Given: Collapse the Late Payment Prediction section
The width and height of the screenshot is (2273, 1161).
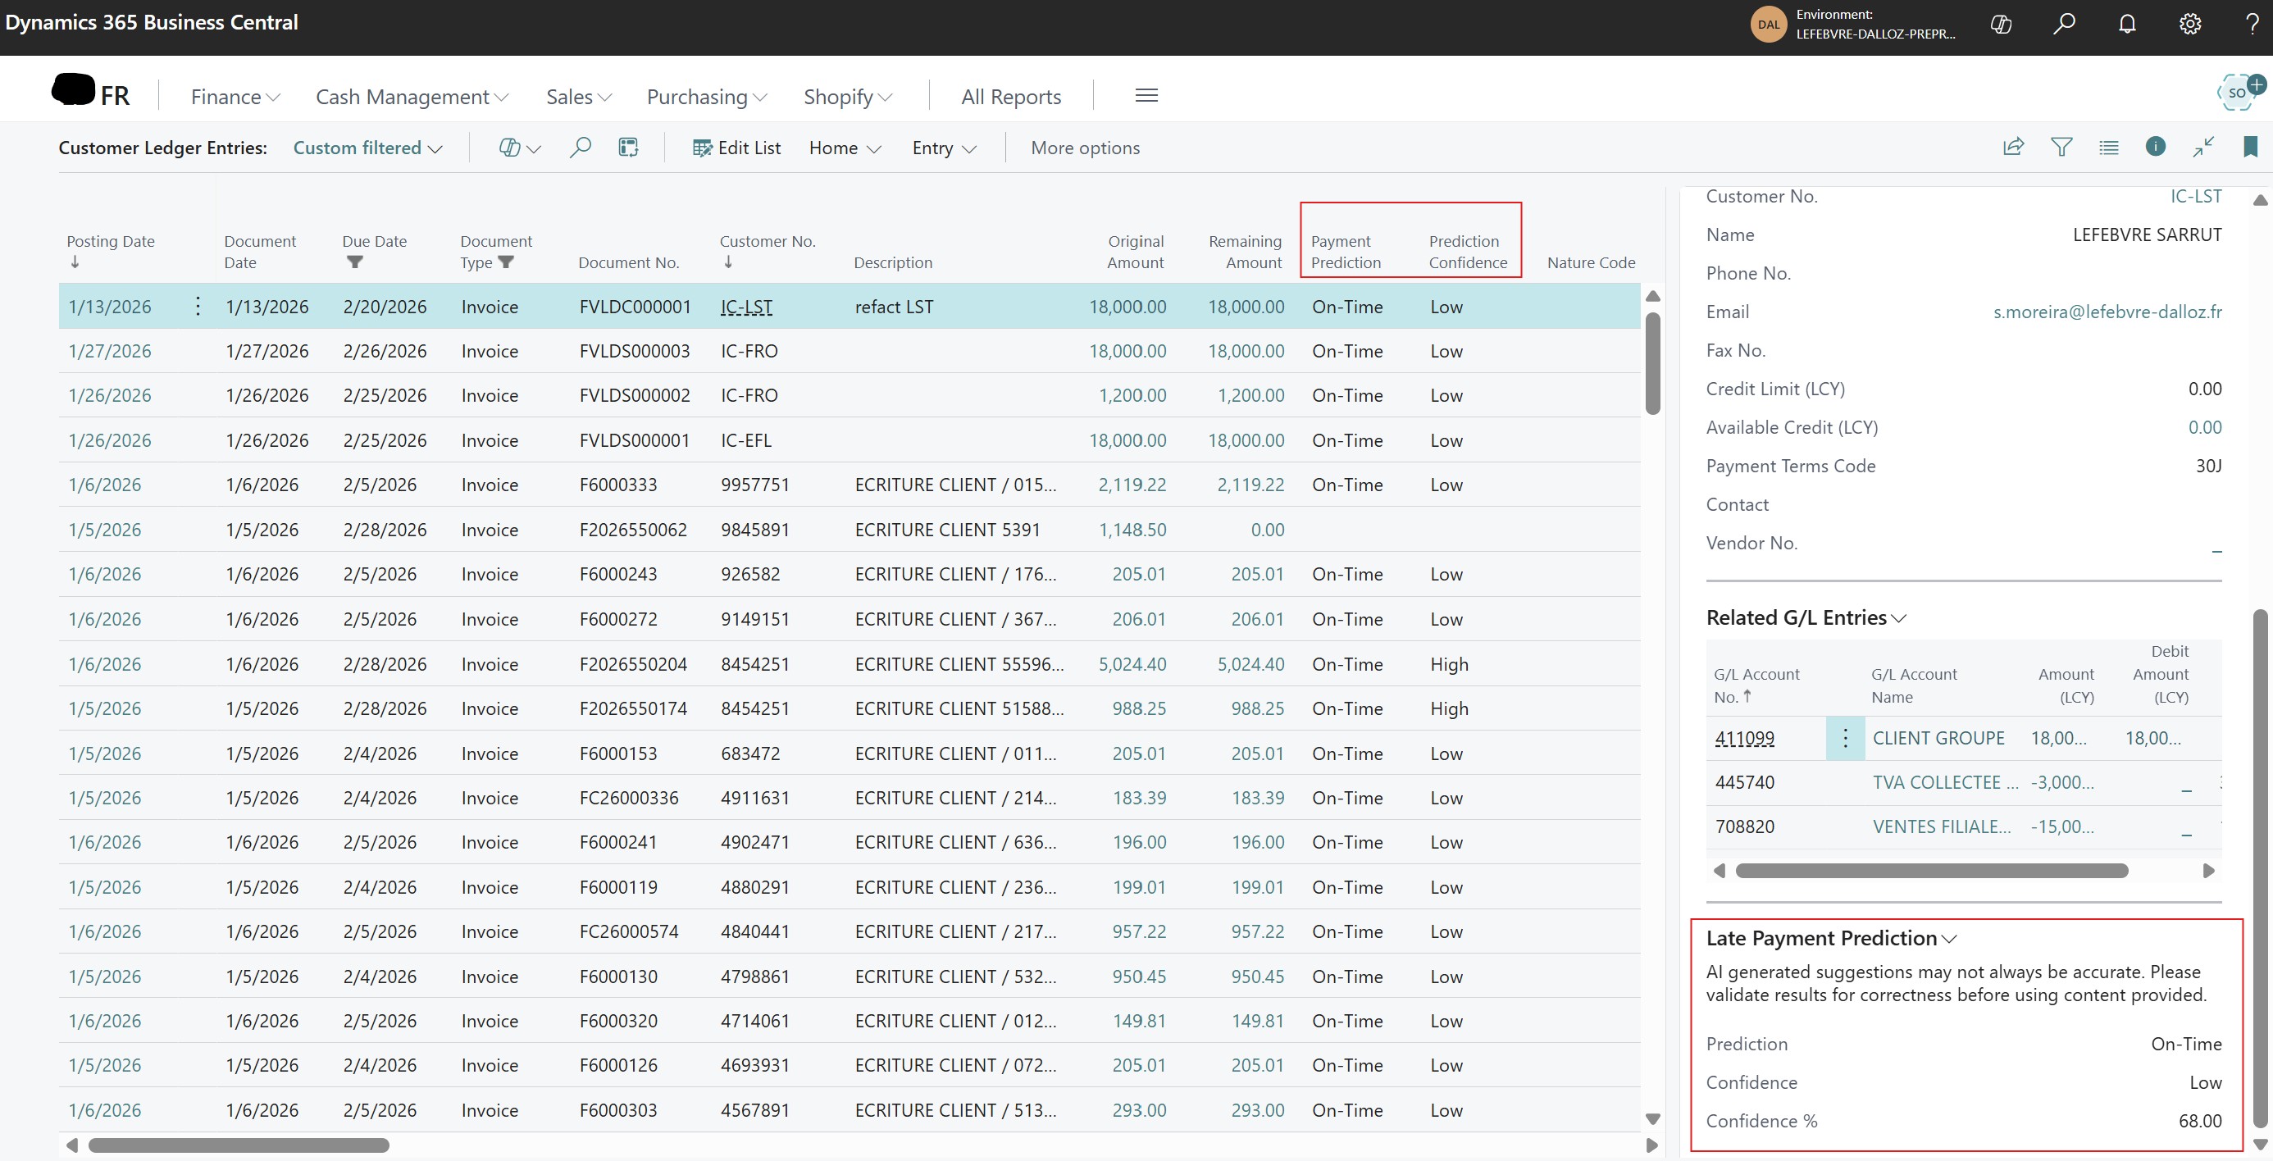Looking at the screenshot, I should 1951,940.
